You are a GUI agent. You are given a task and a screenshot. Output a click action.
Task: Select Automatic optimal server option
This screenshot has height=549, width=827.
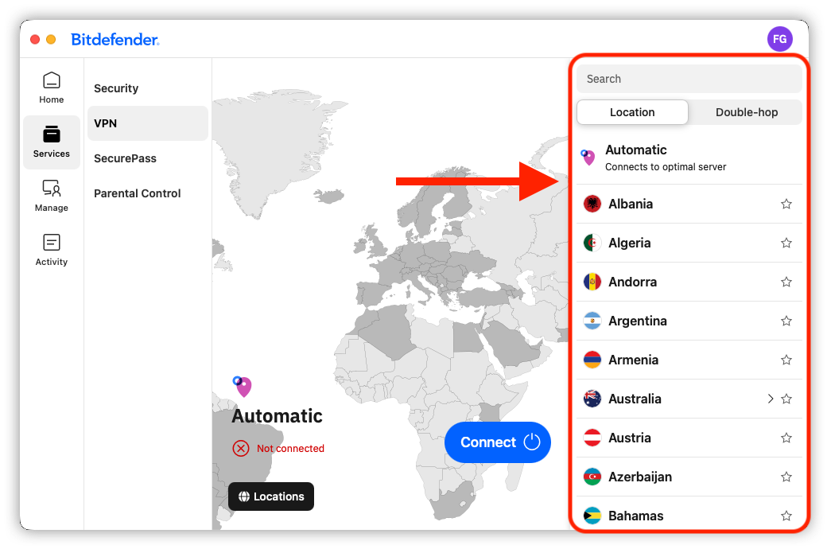689,158
